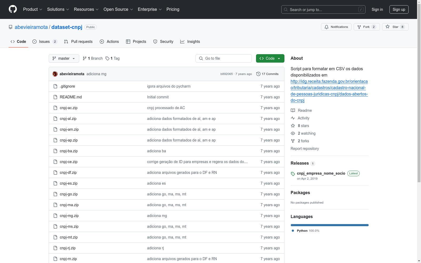
Task: Switch to the Code tab
Action: tap(18, 42)
